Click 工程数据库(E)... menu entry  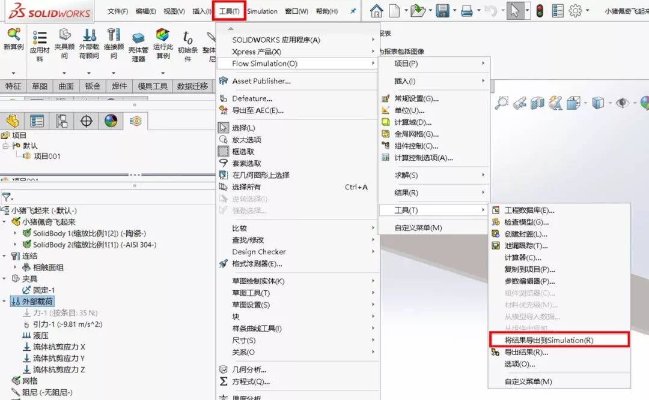[x=559, y=210]
